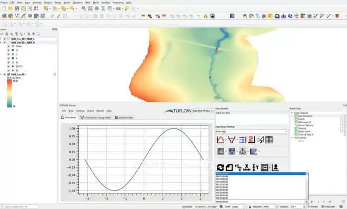Viewport: 347px width, 209px height.
Task: Toggle the Render checkbox in status bar
Action: 309,207
